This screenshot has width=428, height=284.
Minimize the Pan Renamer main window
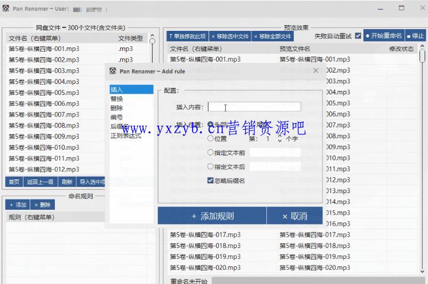[380, 9]
